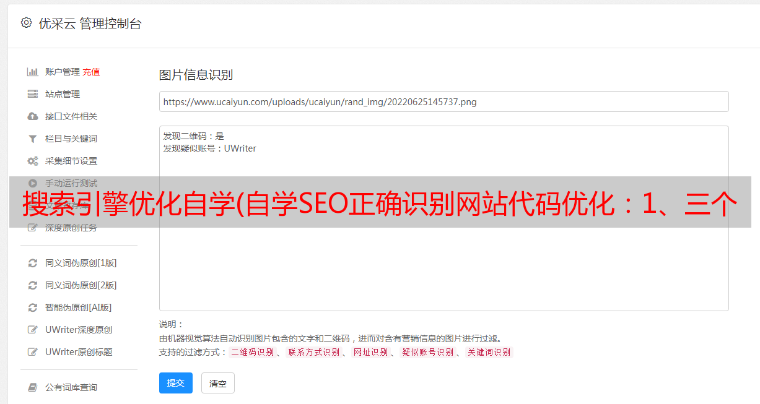Screen dimensions: 760x404
Task: Open 站点管理 menu item
Action: click(x=63, y=94)
